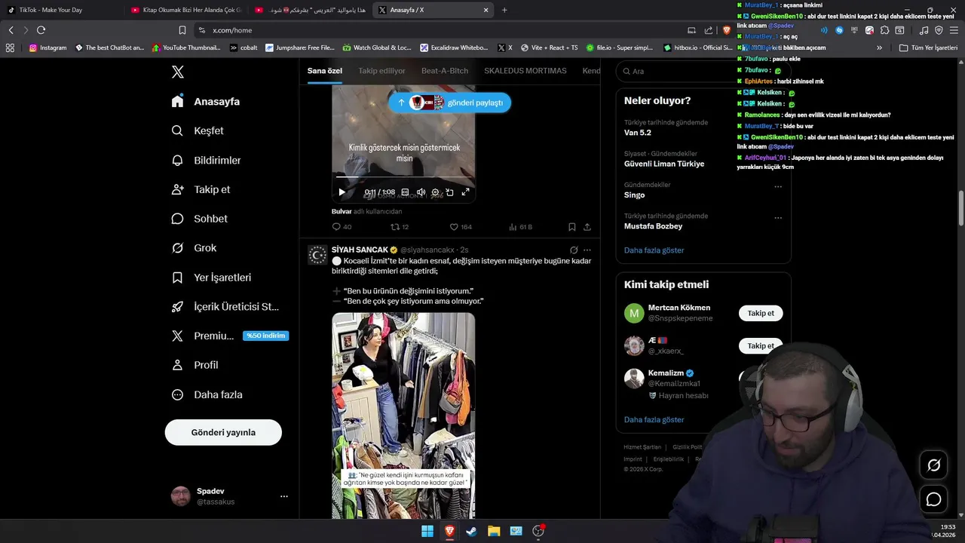Open the Tüm Yer İşaretleri folder
Viewport: 965px width, 543px height.
928,48
